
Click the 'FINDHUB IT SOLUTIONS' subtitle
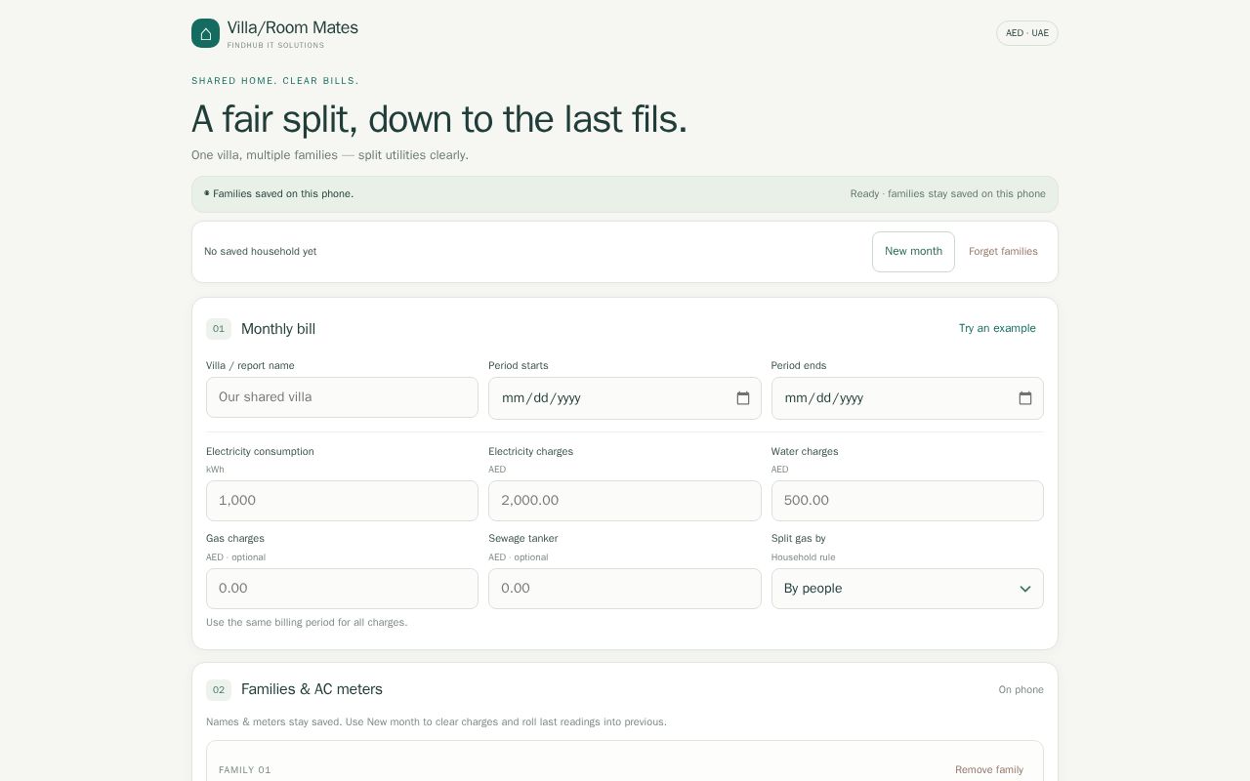[x=276, y=45]
